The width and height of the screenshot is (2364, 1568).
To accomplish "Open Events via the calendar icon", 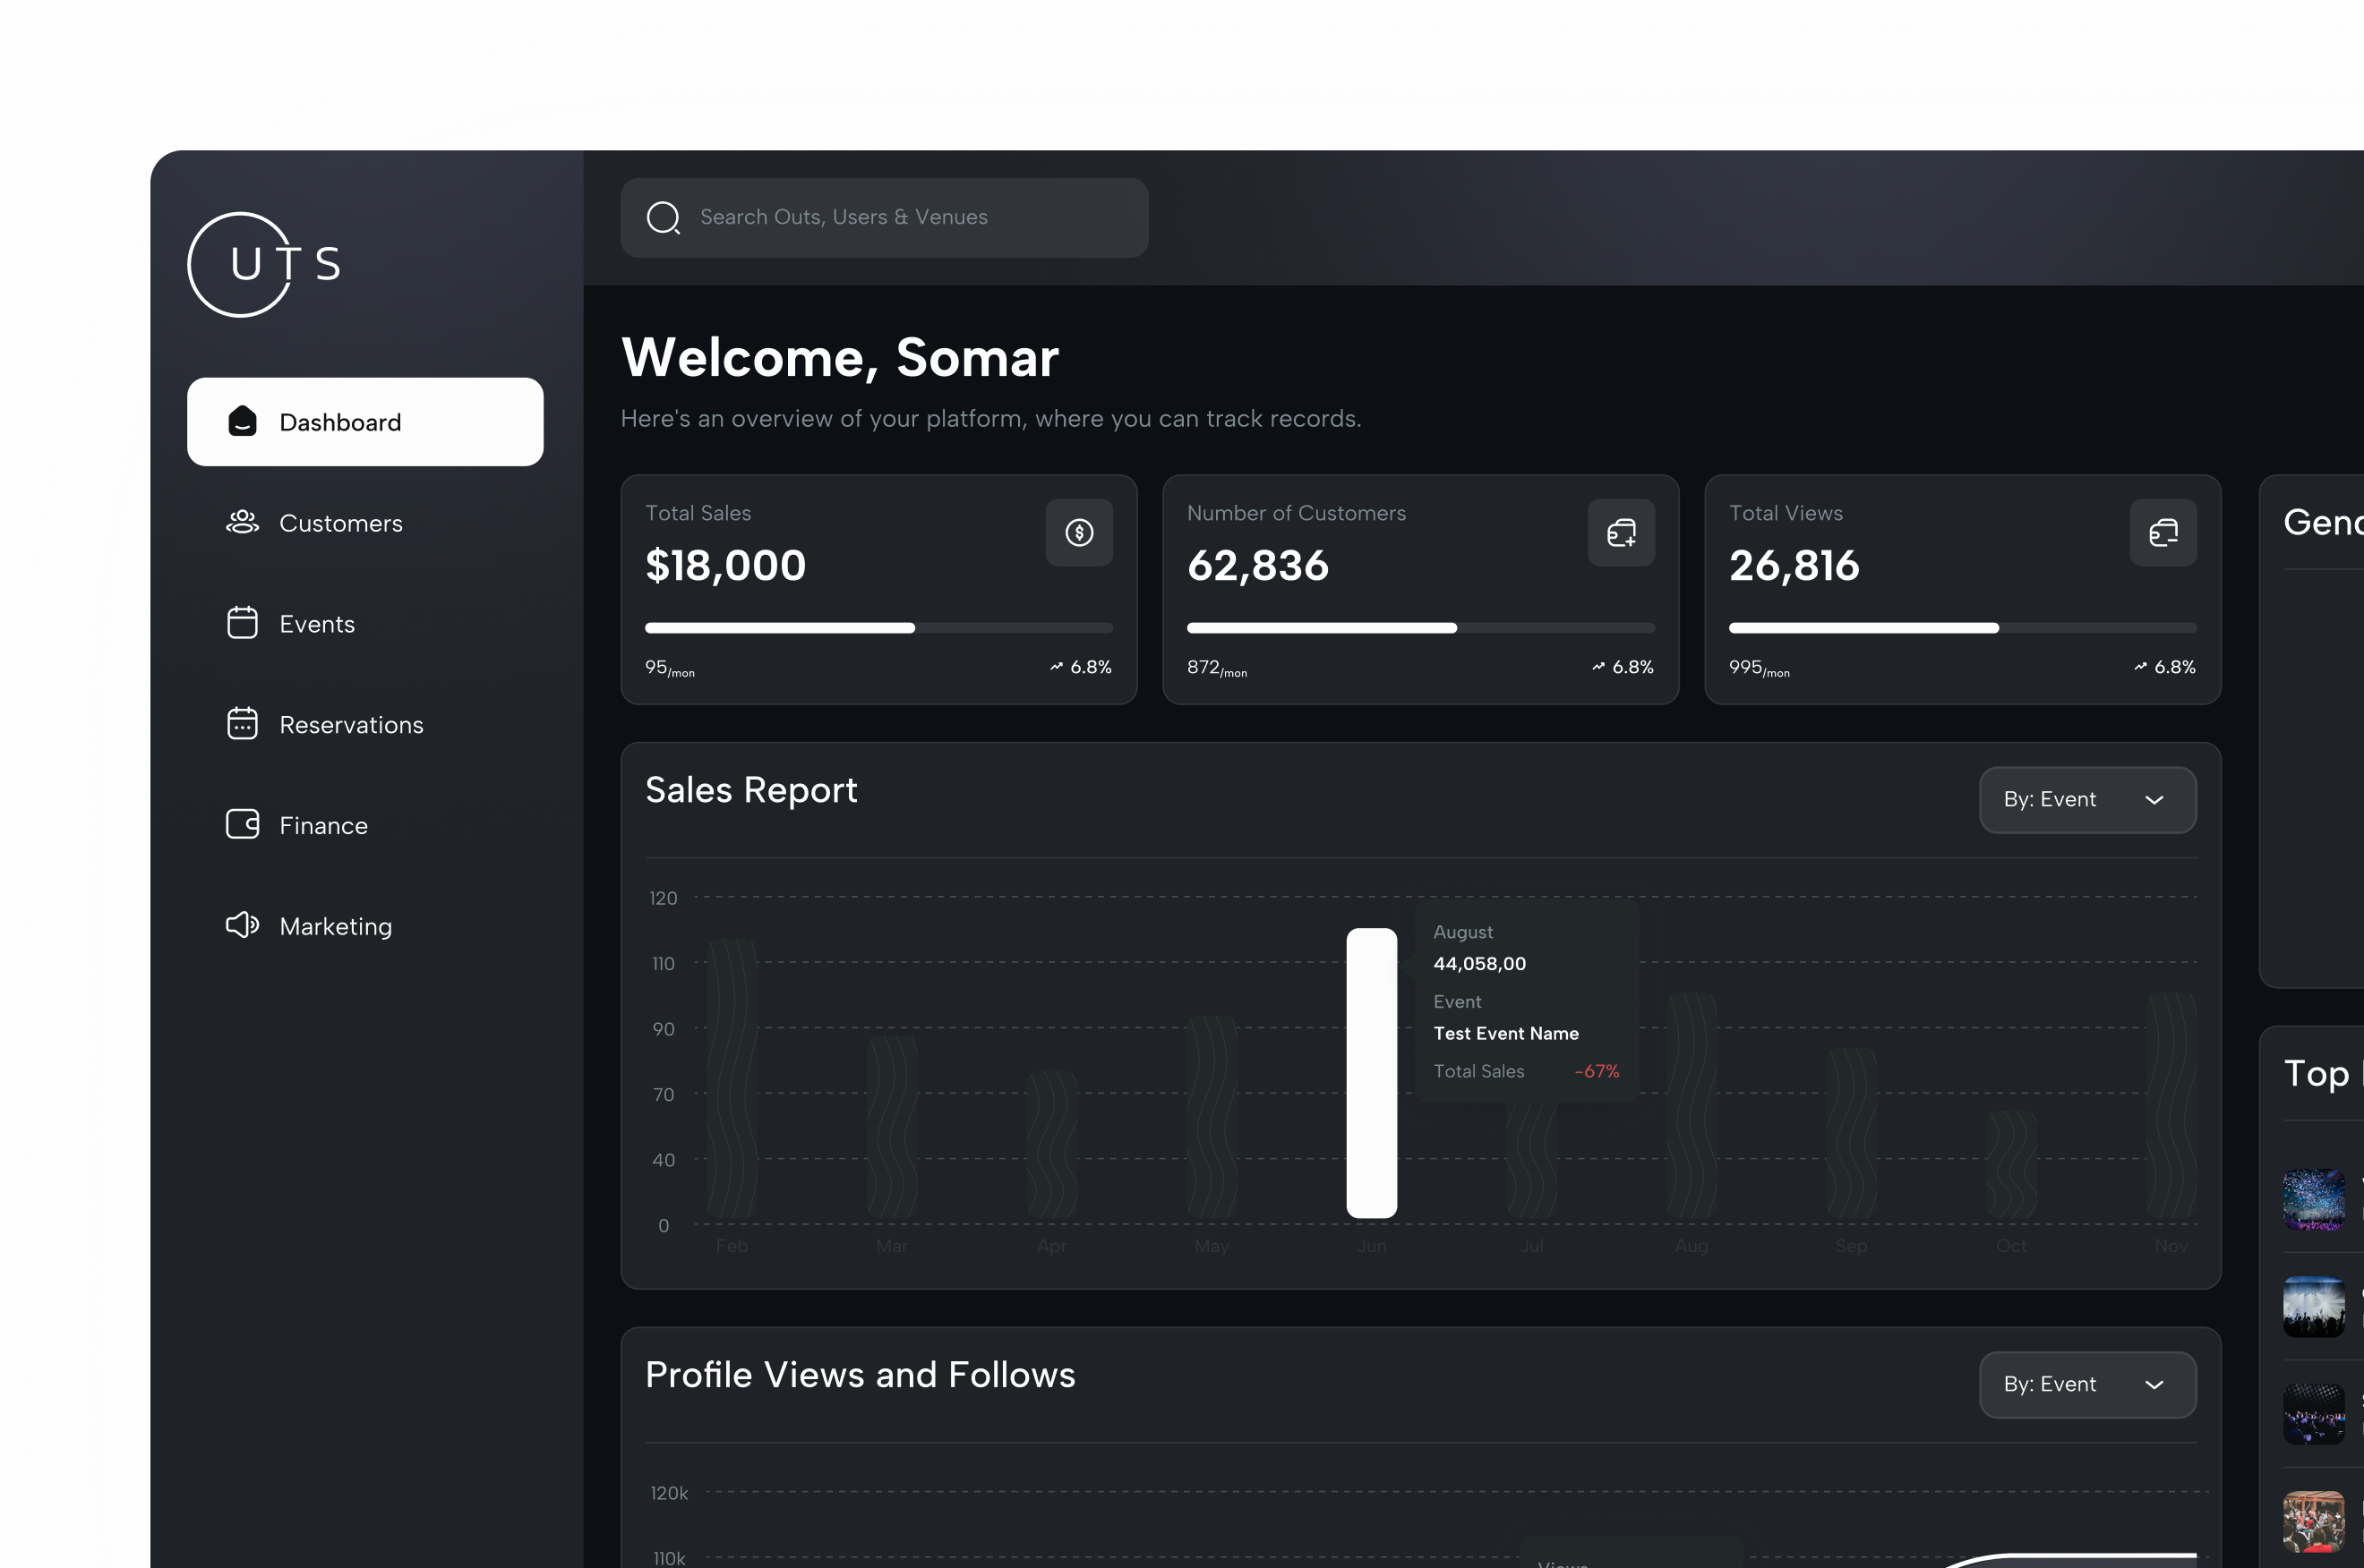I will [x=241, y=622].
